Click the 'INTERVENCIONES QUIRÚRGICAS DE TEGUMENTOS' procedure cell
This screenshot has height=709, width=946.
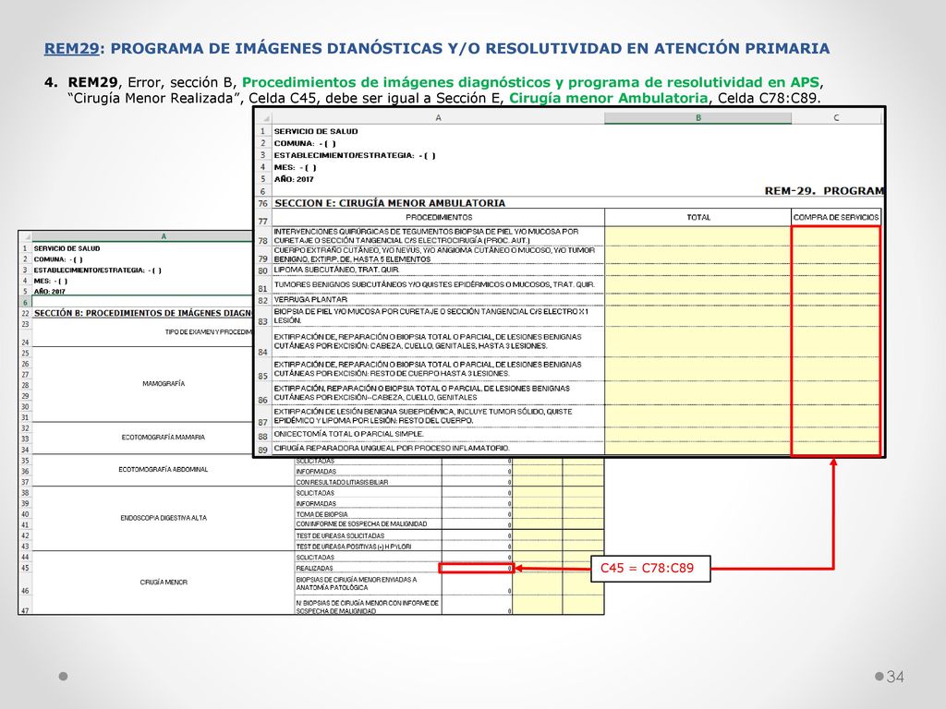point(439,235)
